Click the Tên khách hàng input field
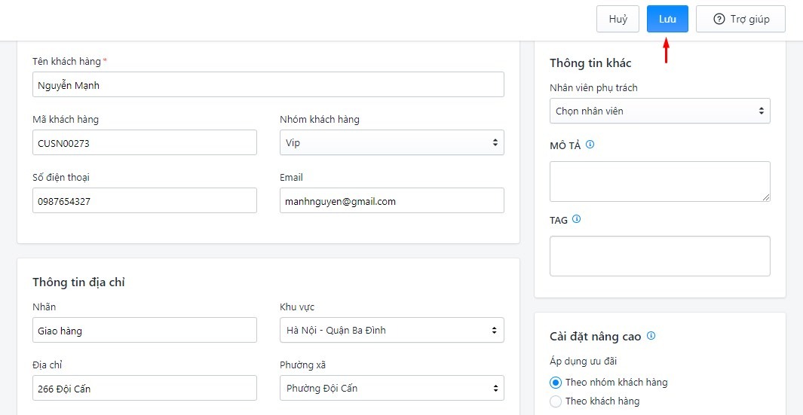The width and height of the screenshot is (803, 415). [268, 85]
